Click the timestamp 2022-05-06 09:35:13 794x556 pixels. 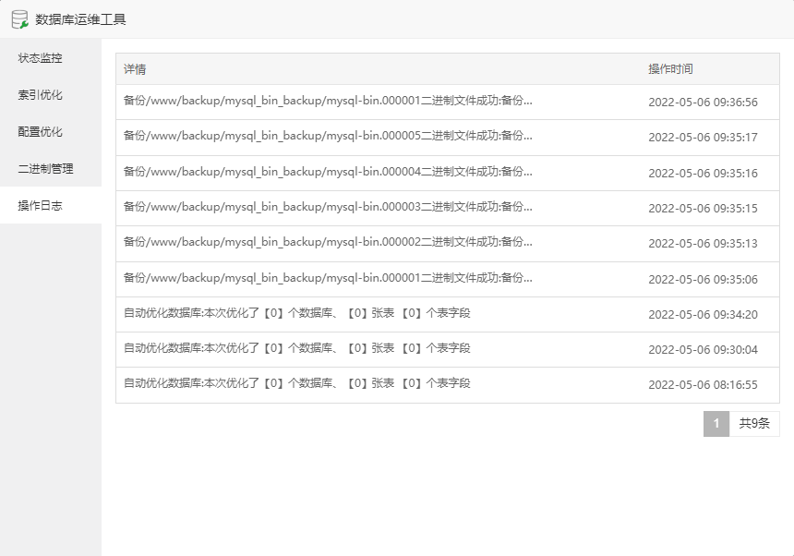[703, 244]
